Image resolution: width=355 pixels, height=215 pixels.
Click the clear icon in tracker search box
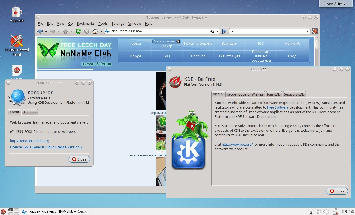(x=178, y=41)
